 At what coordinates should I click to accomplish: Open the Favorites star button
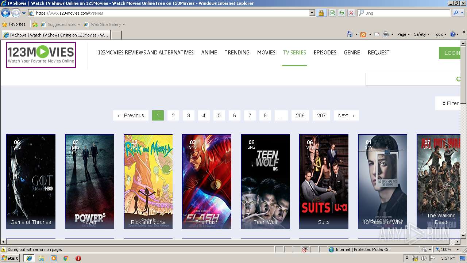(14, 24)
